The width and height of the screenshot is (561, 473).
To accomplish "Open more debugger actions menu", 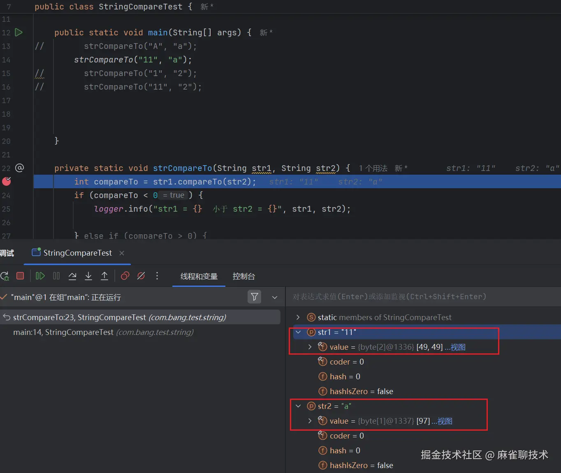I will point(157,276).
